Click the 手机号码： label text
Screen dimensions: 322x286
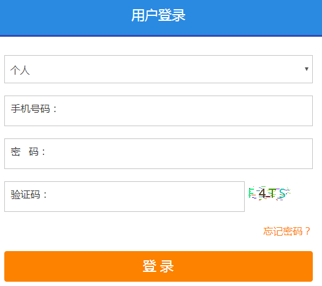click(x=34, y=108)
